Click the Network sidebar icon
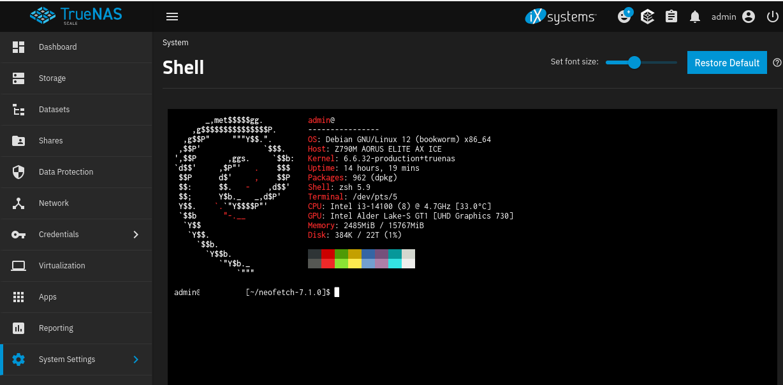 (x=18, y=203)
